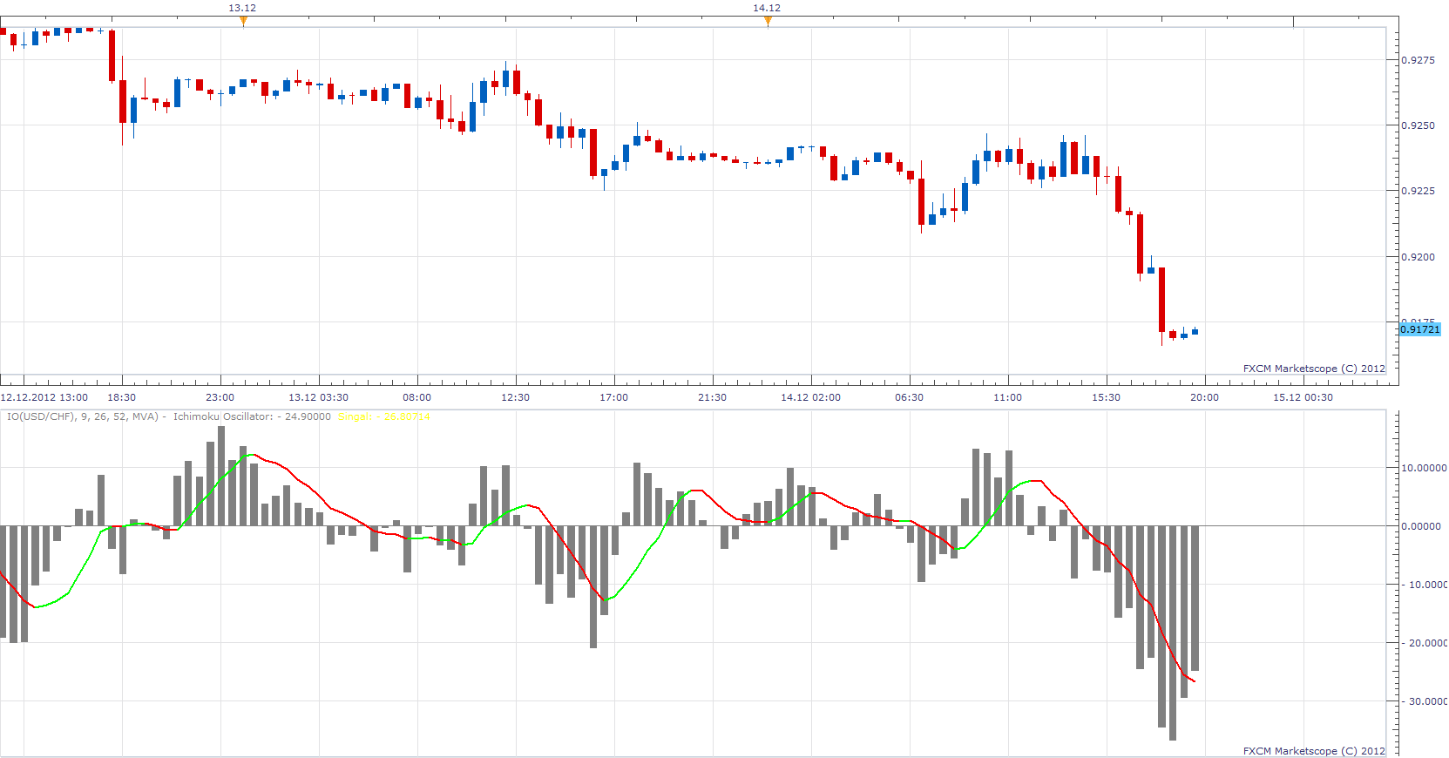Click the orange 13.12 day marker triangle
The image size is (1449, 758).
tap(243, 21)
